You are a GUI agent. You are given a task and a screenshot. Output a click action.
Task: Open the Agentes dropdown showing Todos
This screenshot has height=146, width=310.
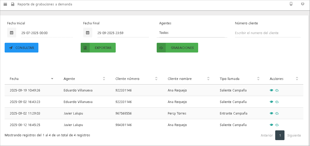192,33
